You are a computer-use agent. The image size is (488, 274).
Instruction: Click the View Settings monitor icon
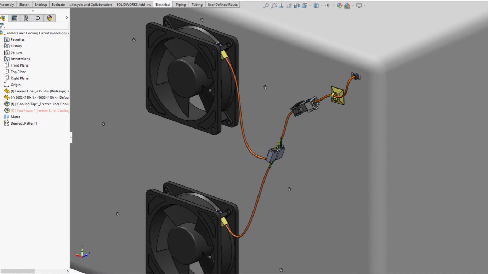[x=359, y=6]
